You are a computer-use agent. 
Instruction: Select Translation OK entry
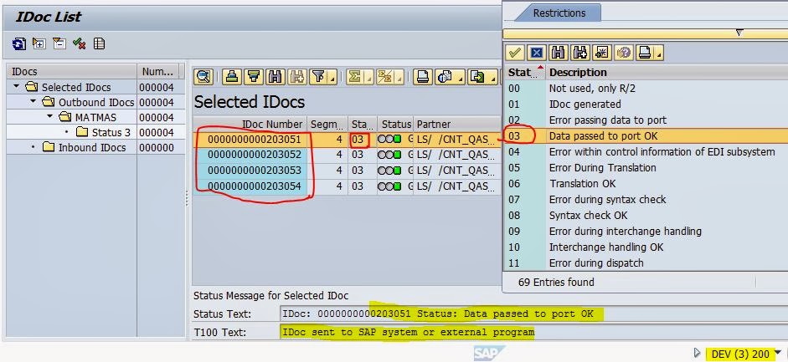tap(646, 183)
